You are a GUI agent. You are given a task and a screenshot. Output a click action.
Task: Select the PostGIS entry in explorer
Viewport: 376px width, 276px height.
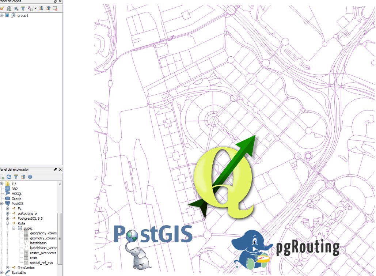pos(18,204)
